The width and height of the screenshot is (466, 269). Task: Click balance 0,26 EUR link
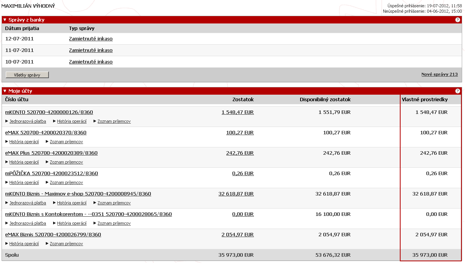tap(243, 174)
